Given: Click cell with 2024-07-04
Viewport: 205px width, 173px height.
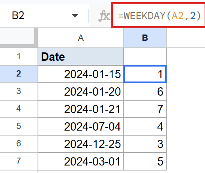Looking at the screenshot, I should point(81,126).
